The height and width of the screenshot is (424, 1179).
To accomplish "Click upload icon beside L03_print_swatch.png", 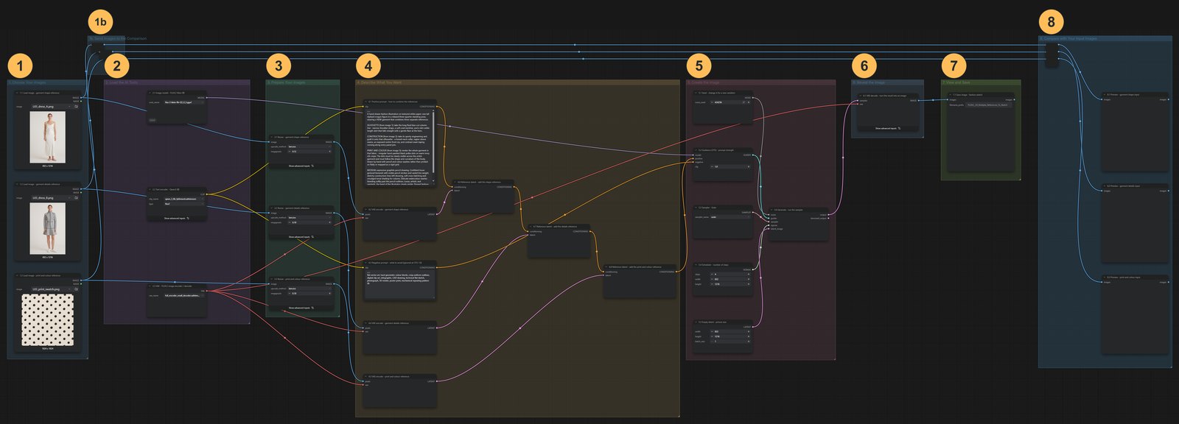I will coord(76,289).
